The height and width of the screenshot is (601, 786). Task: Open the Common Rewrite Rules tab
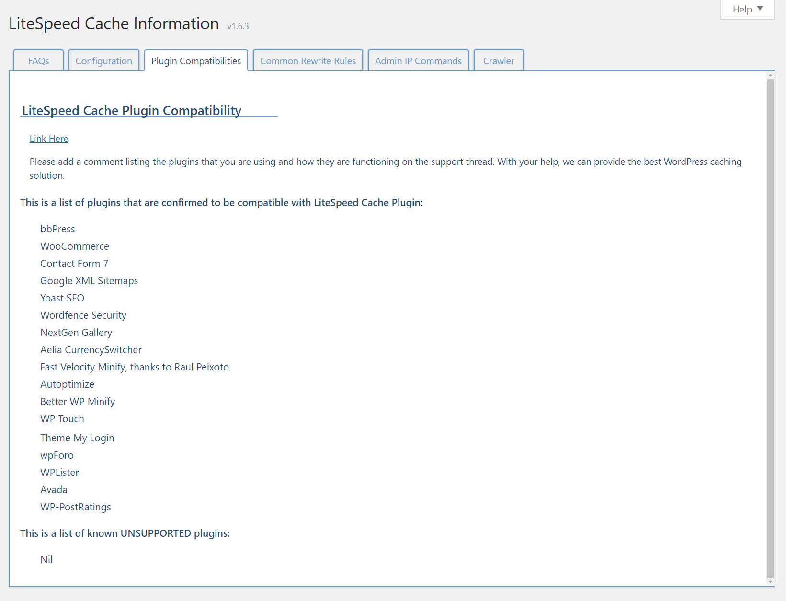[308, 61]
